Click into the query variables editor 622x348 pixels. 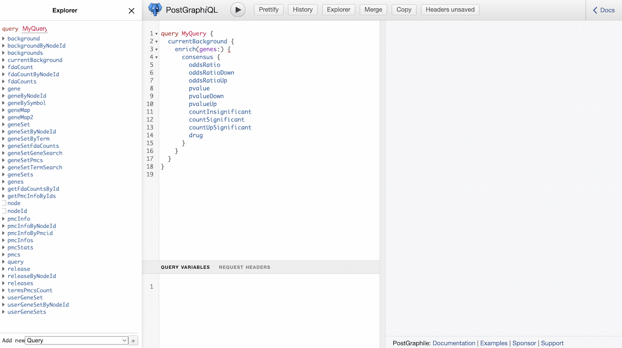(268, 306)
